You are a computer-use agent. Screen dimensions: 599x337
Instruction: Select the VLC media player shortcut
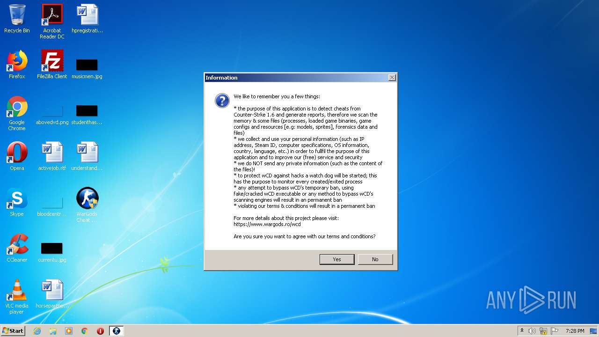(17, 297)
